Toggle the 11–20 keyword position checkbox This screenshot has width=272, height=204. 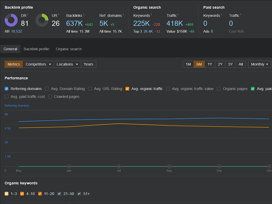(40, 194)
